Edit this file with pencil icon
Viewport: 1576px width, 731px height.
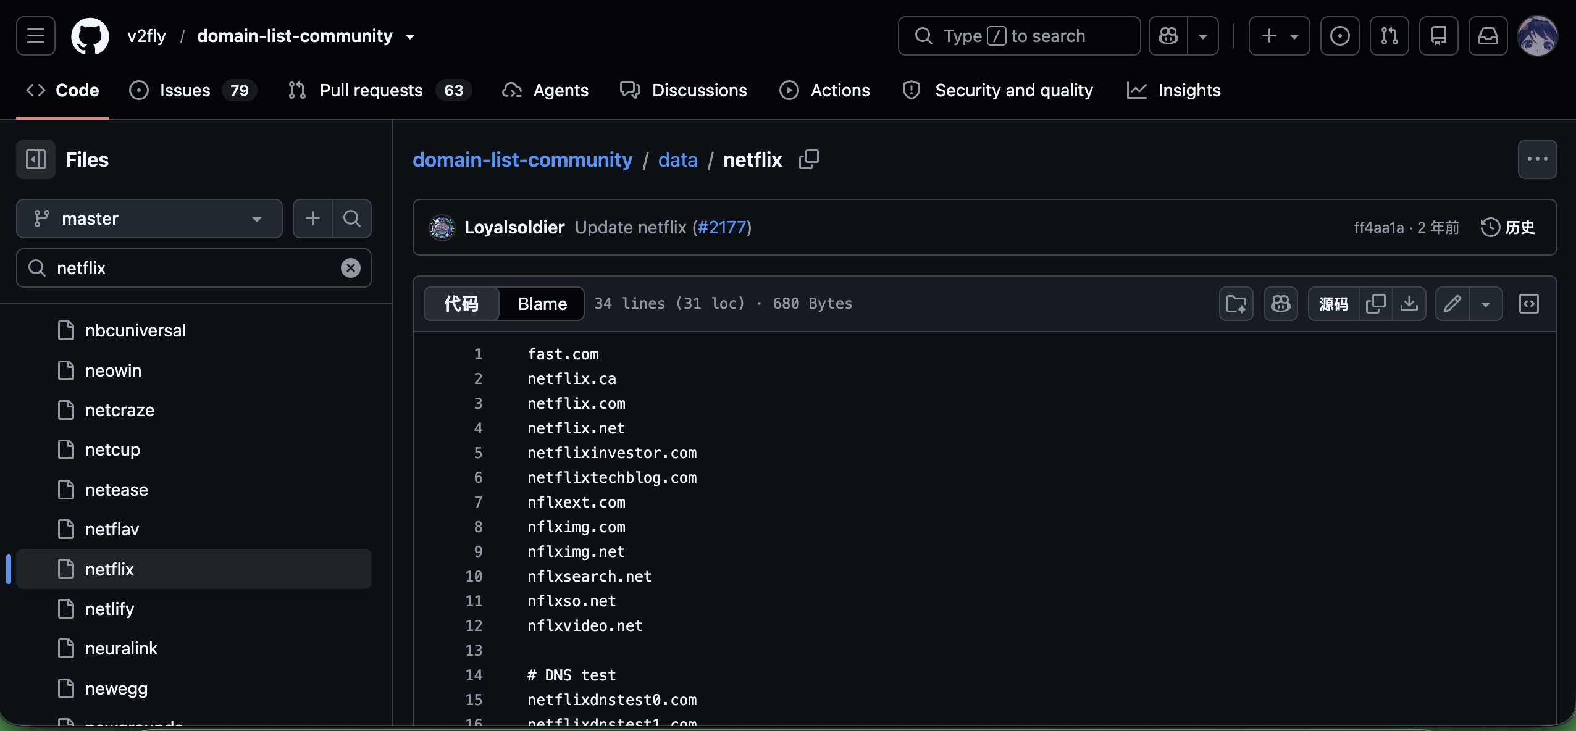(x=1452, y=304)
